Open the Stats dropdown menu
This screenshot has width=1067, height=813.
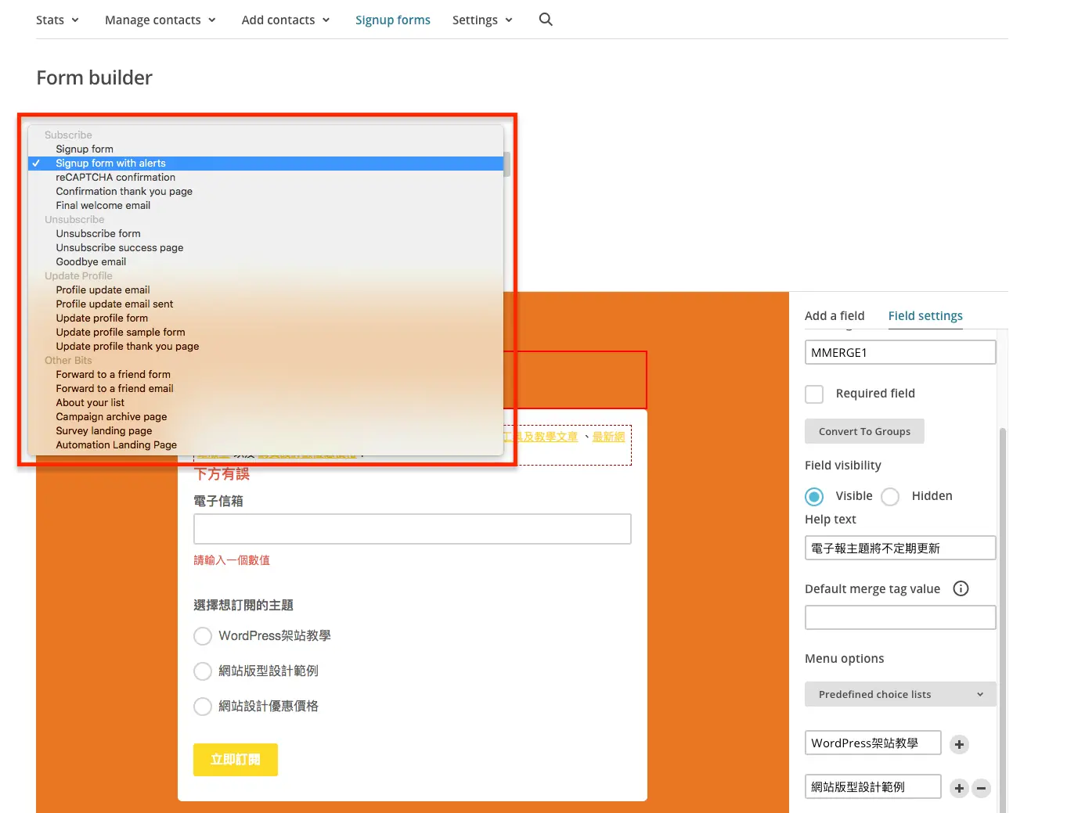click(x=57, y=20)
